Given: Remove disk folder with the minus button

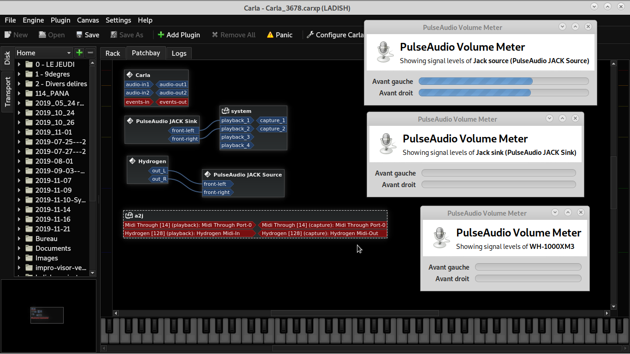Looking at the screenshot, I should [x=90, y=53].
